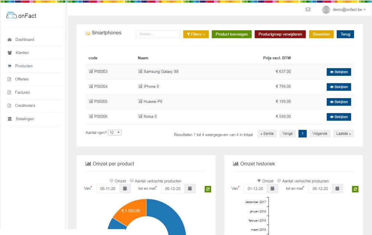This screenshot has width=372, height=235.
Task: Open the mail envelope icon in header
Action: [x=308, y=10]
